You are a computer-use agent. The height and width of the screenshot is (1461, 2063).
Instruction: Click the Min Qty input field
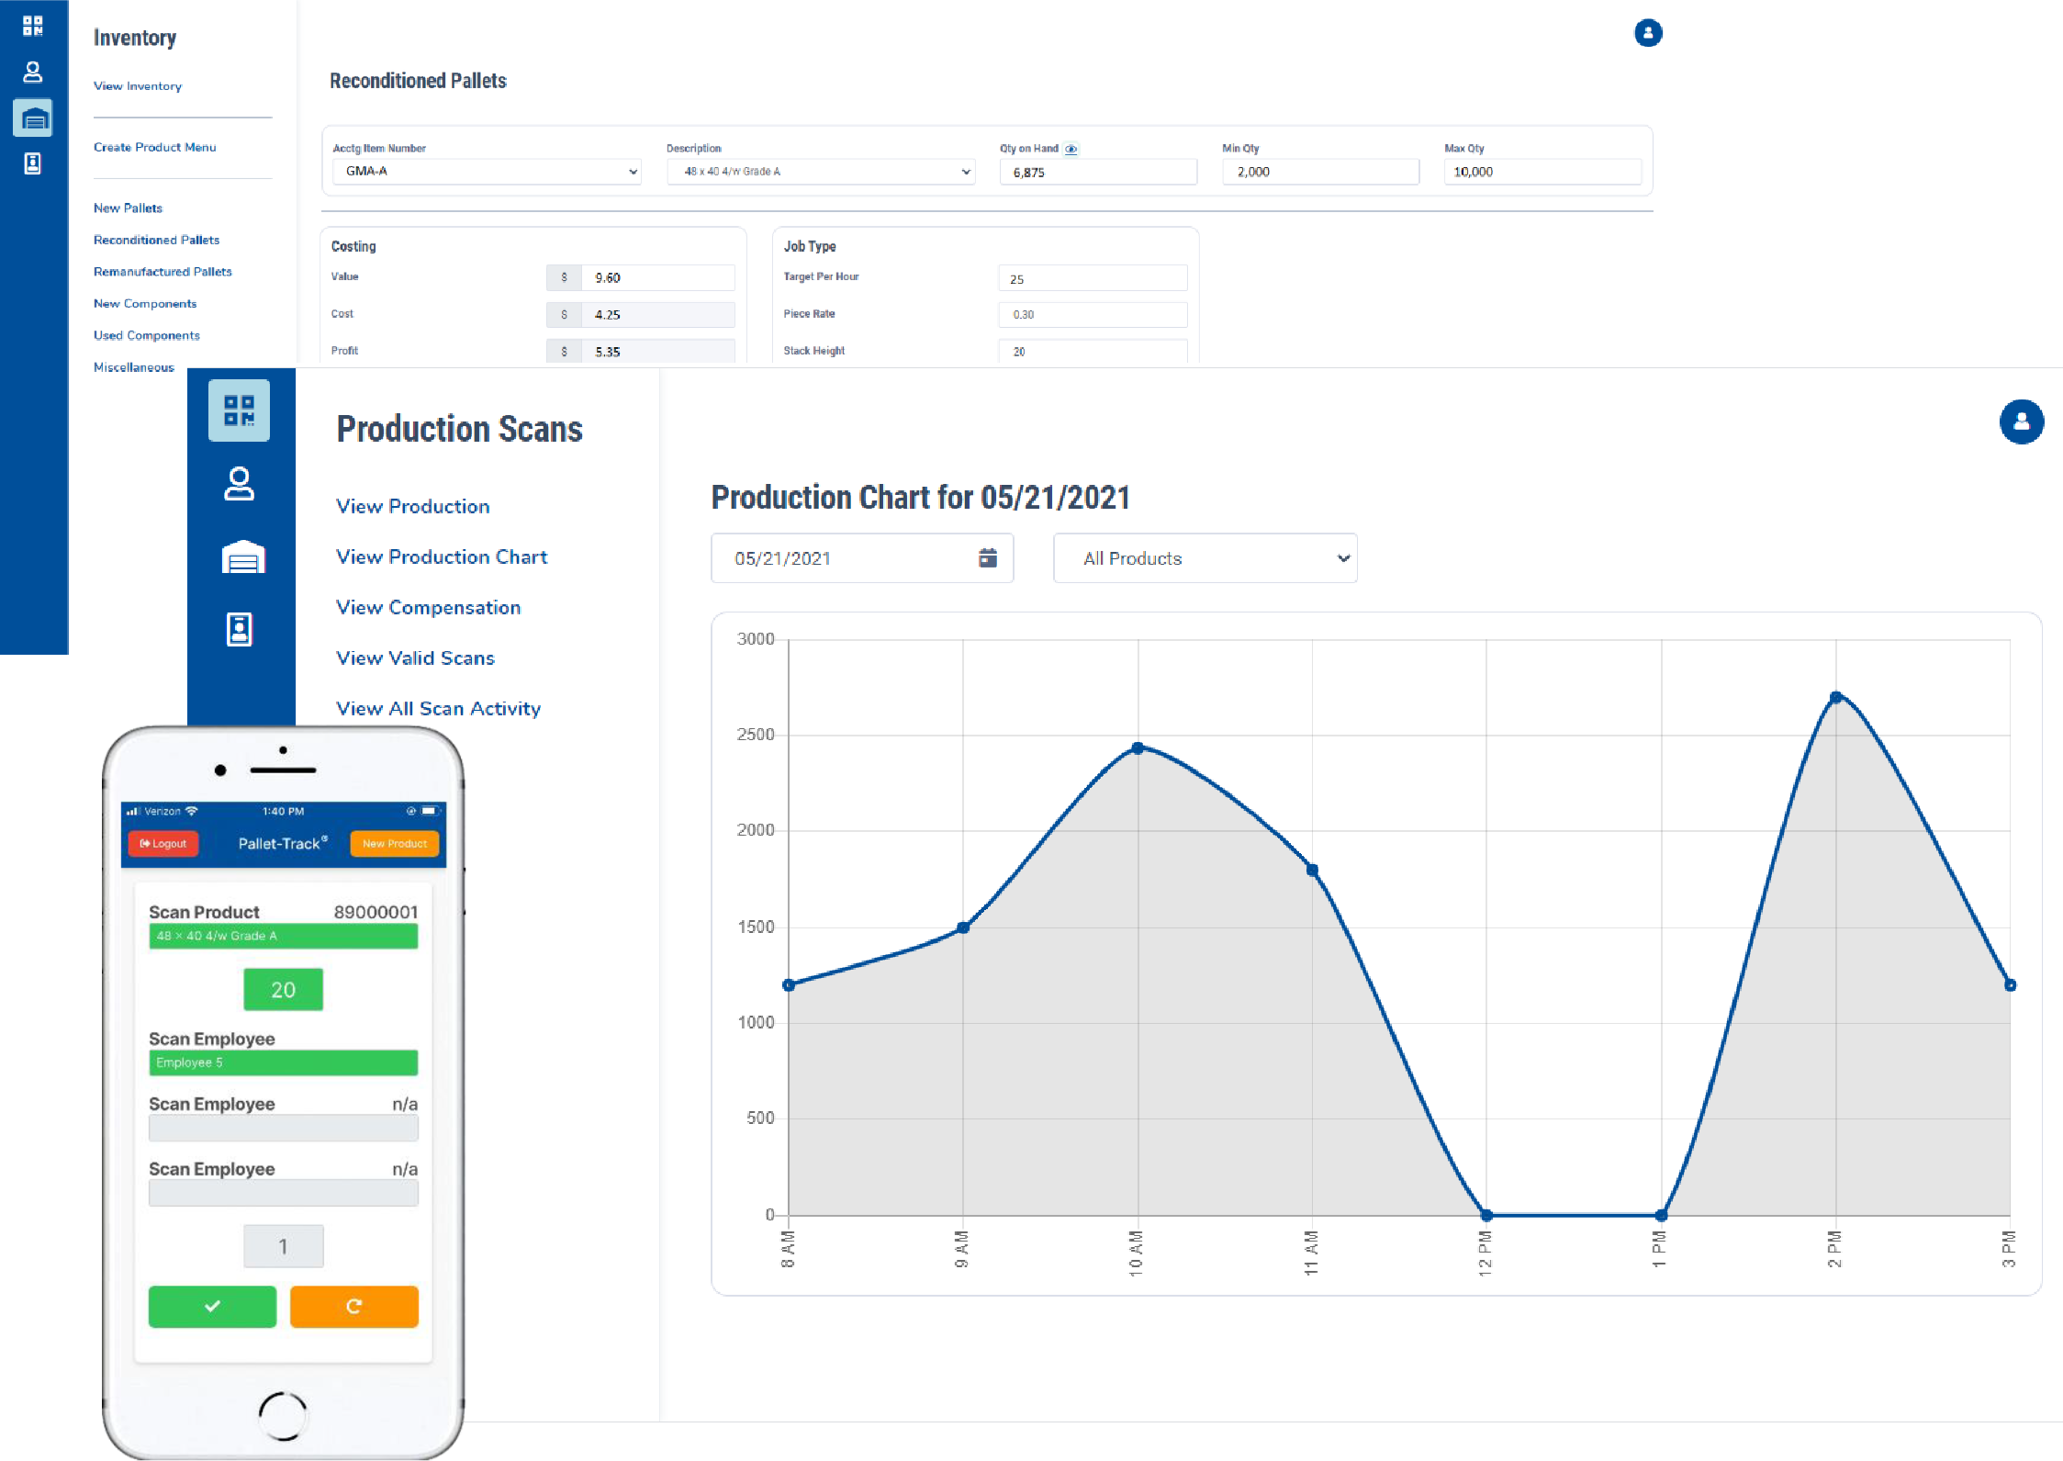[x=1319, y=172]
